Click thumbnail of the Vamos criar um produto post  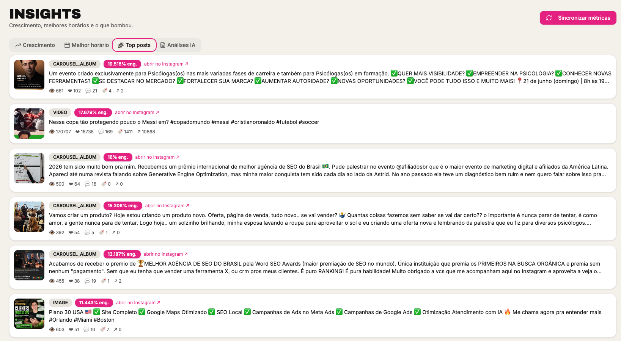point(29,217)
